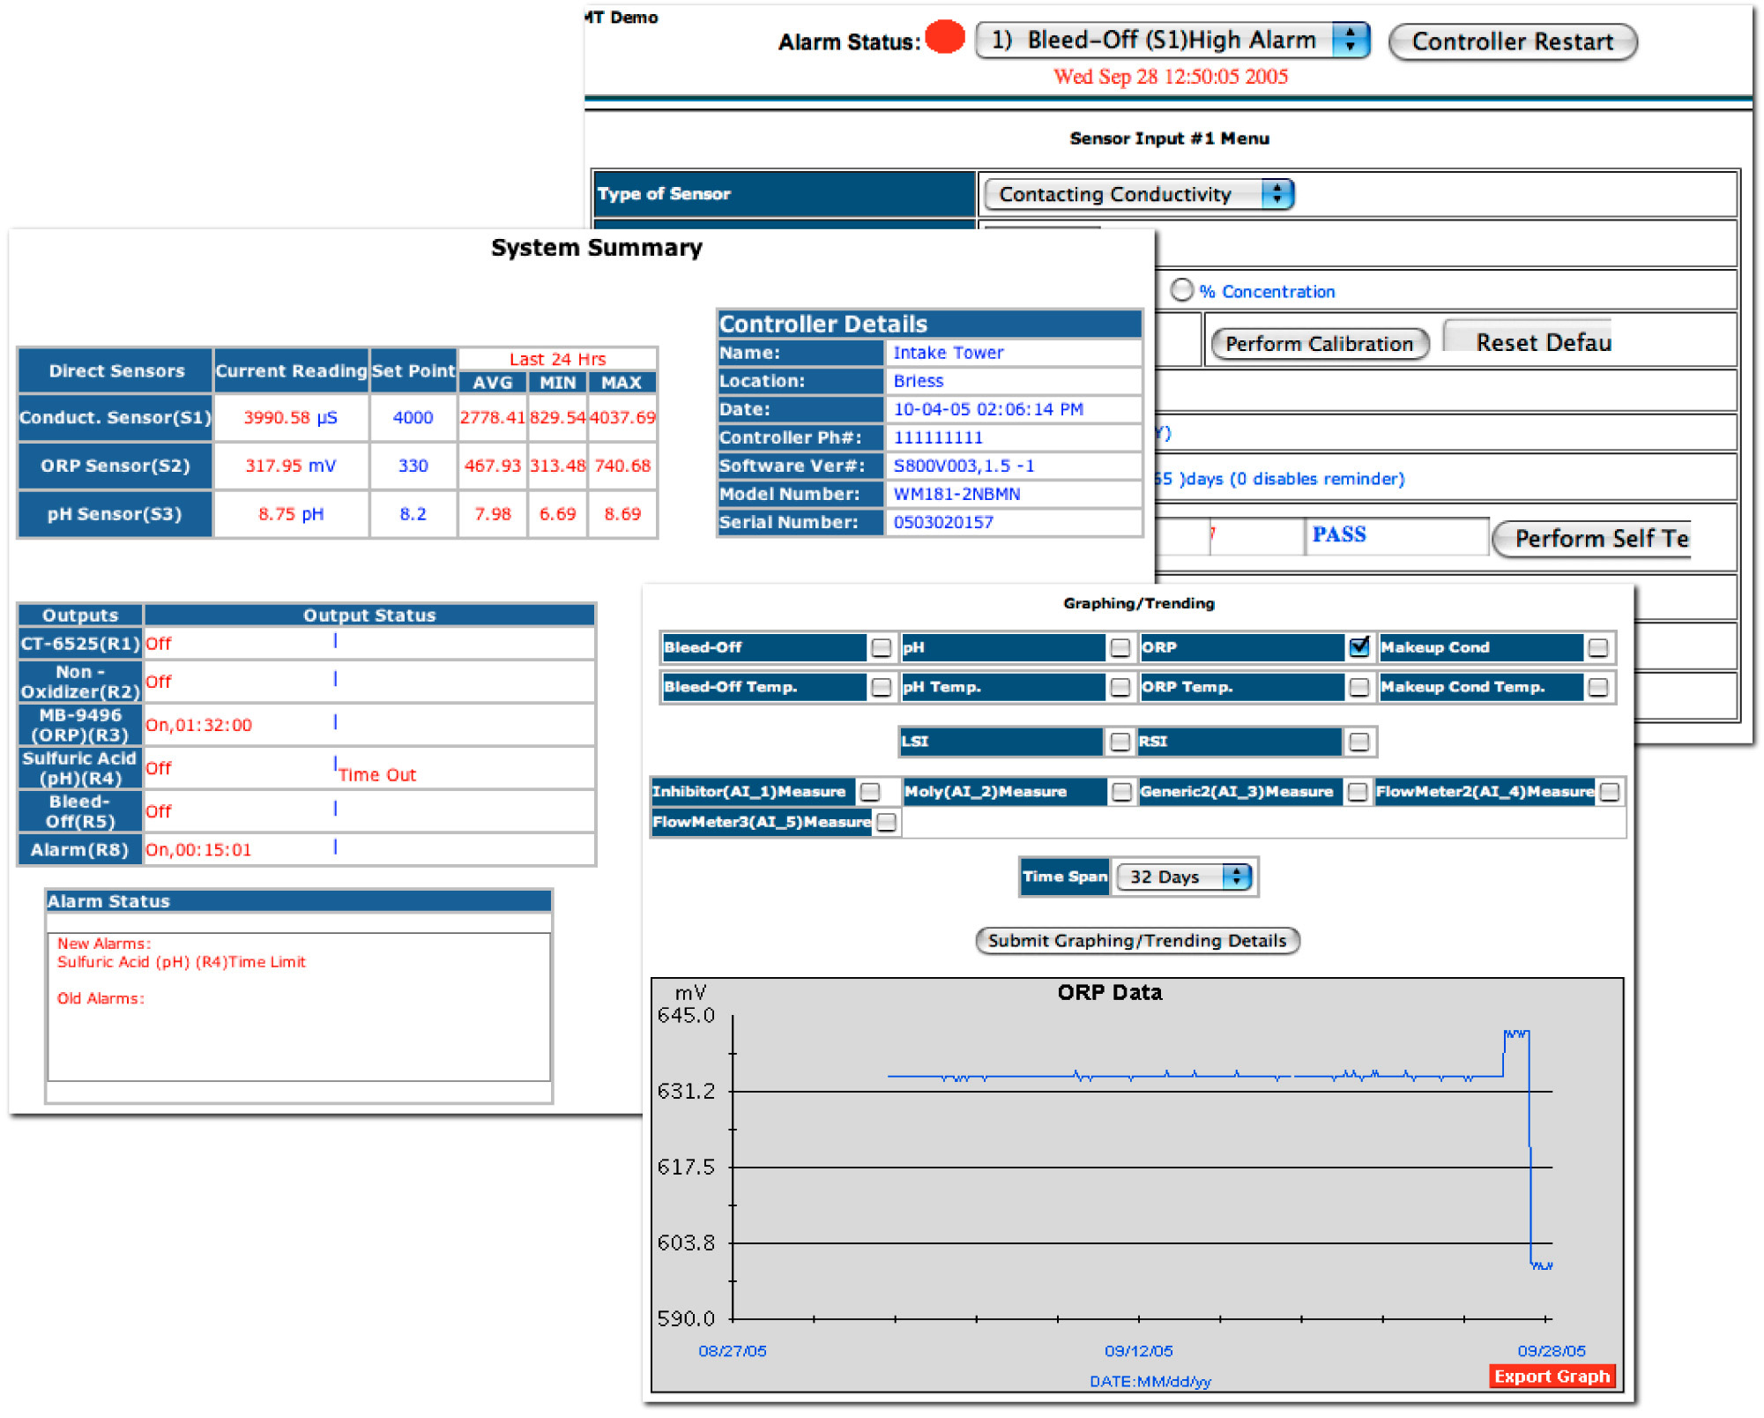
Task: Click the Perform Self Test button
Action: point(1592,538)
